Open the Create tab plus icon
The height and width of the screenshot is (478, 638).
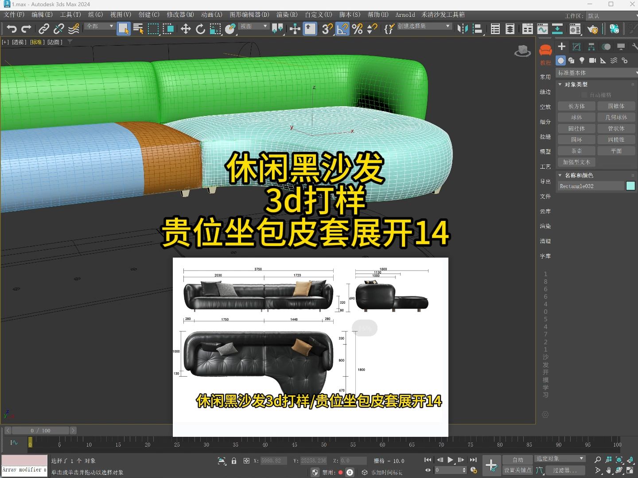tap(561, 46)
